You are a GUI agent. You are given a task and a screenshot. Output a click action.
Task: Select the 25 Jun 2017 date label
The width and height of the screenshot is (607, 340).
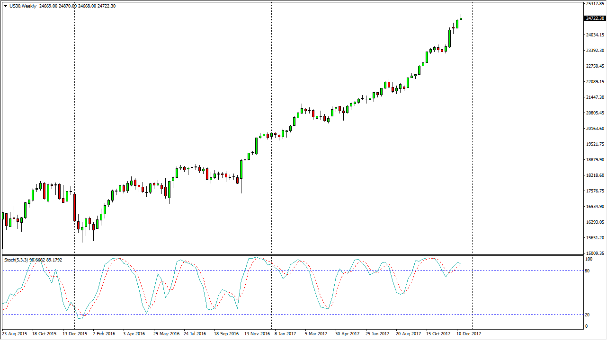click(x=377, y=333)
